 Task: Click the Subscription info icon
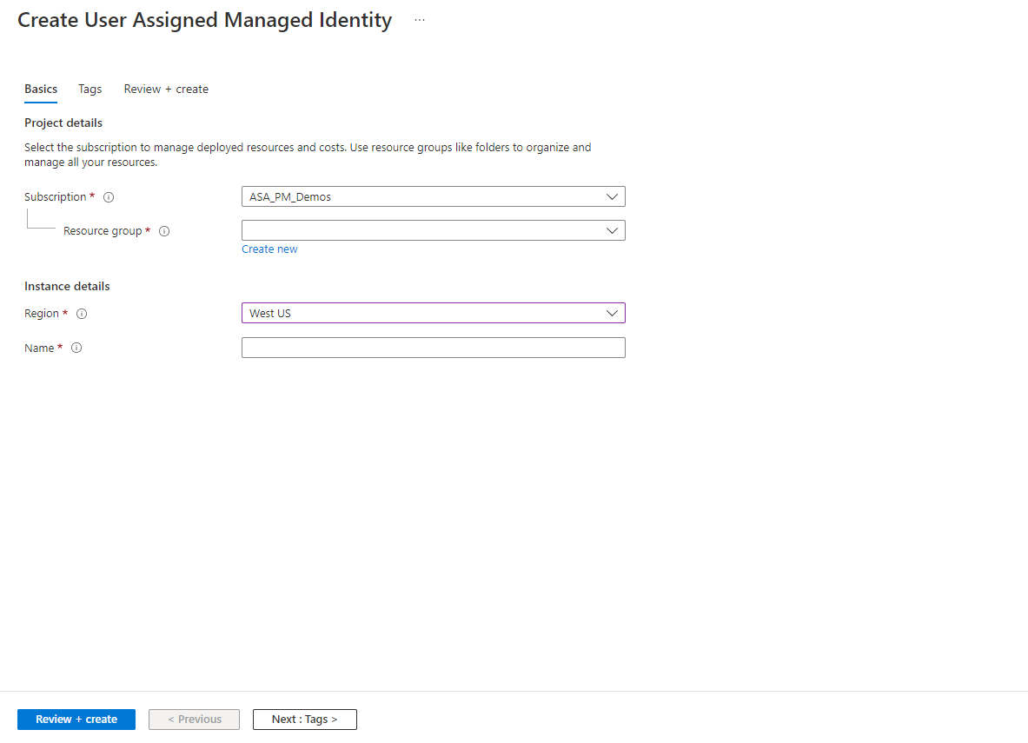[x=109, y=196]
